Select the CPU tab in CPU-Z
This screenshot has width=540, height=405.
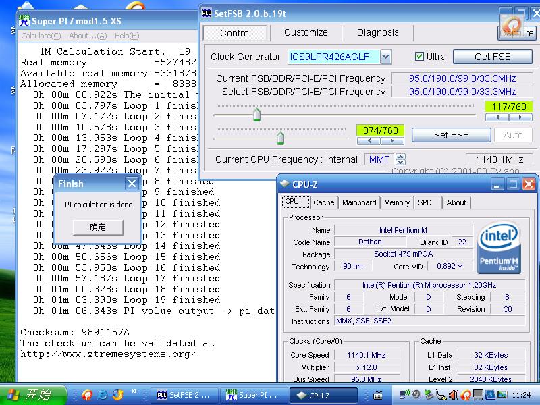pyautogui.click(x=296, y=202)
